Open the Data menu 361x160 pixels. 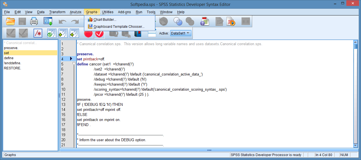[x=41, y=12]
